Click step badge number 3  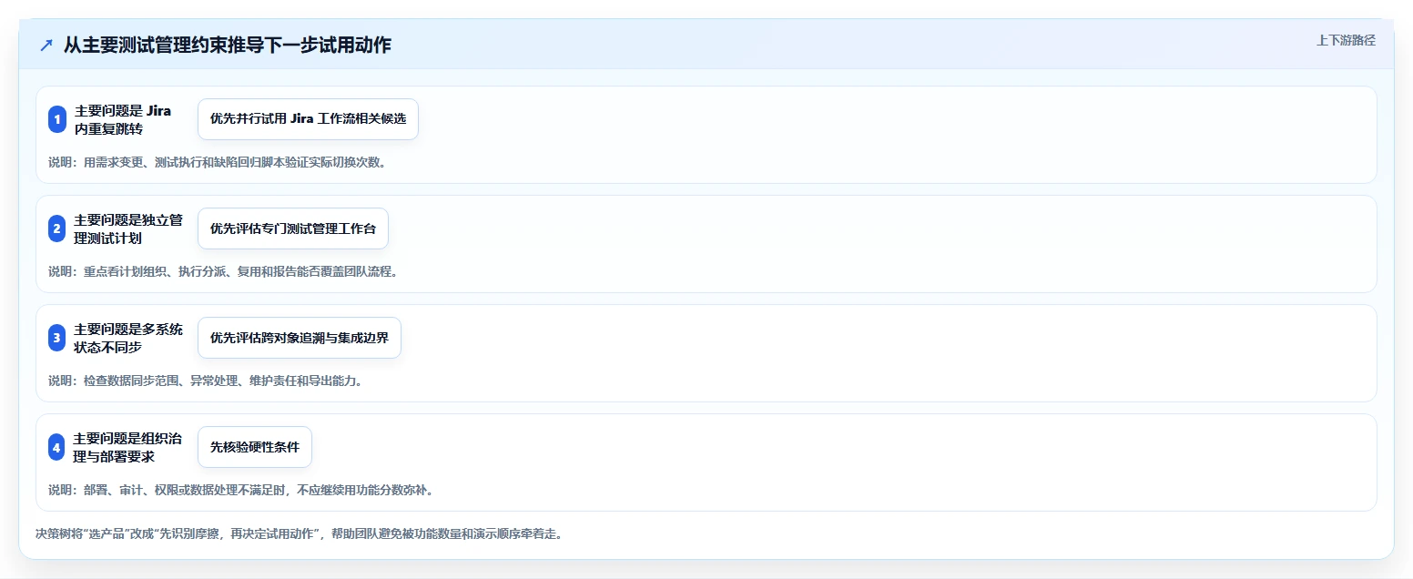coord(57,338)
